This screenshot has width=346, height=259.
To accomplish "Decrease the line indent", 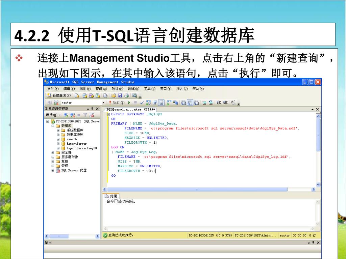I will [219, 103].
